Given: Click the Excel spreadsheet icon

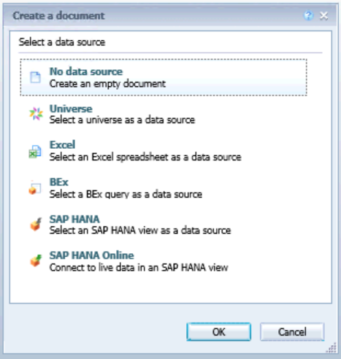Looking at the screenshot, I should tap(35, 152).
